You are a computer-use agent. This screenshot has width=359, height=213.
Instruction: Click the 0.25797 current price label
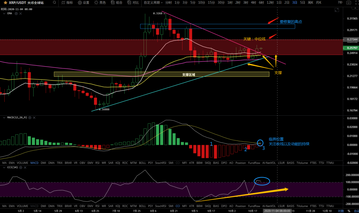[x=352, y=48]
